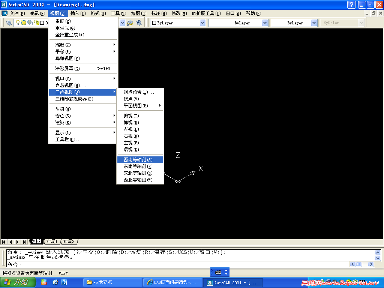Click the layer 0 color square
Image resolution: width=384 pixels, height=288 pixels.
click(x=42, y=23)
